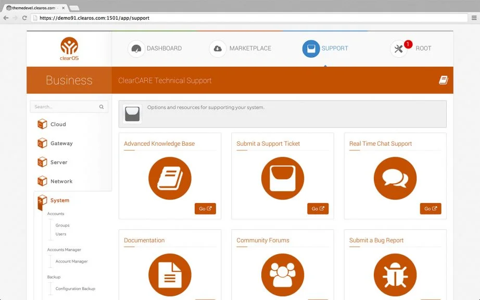Viewport: 480px width, 300px height.
Task: Click the Submit a Support Ticket title
Action: 268,144
